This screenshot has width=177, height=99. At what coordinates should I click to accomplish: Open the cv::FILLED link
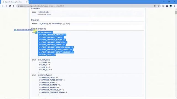(43, 62)
